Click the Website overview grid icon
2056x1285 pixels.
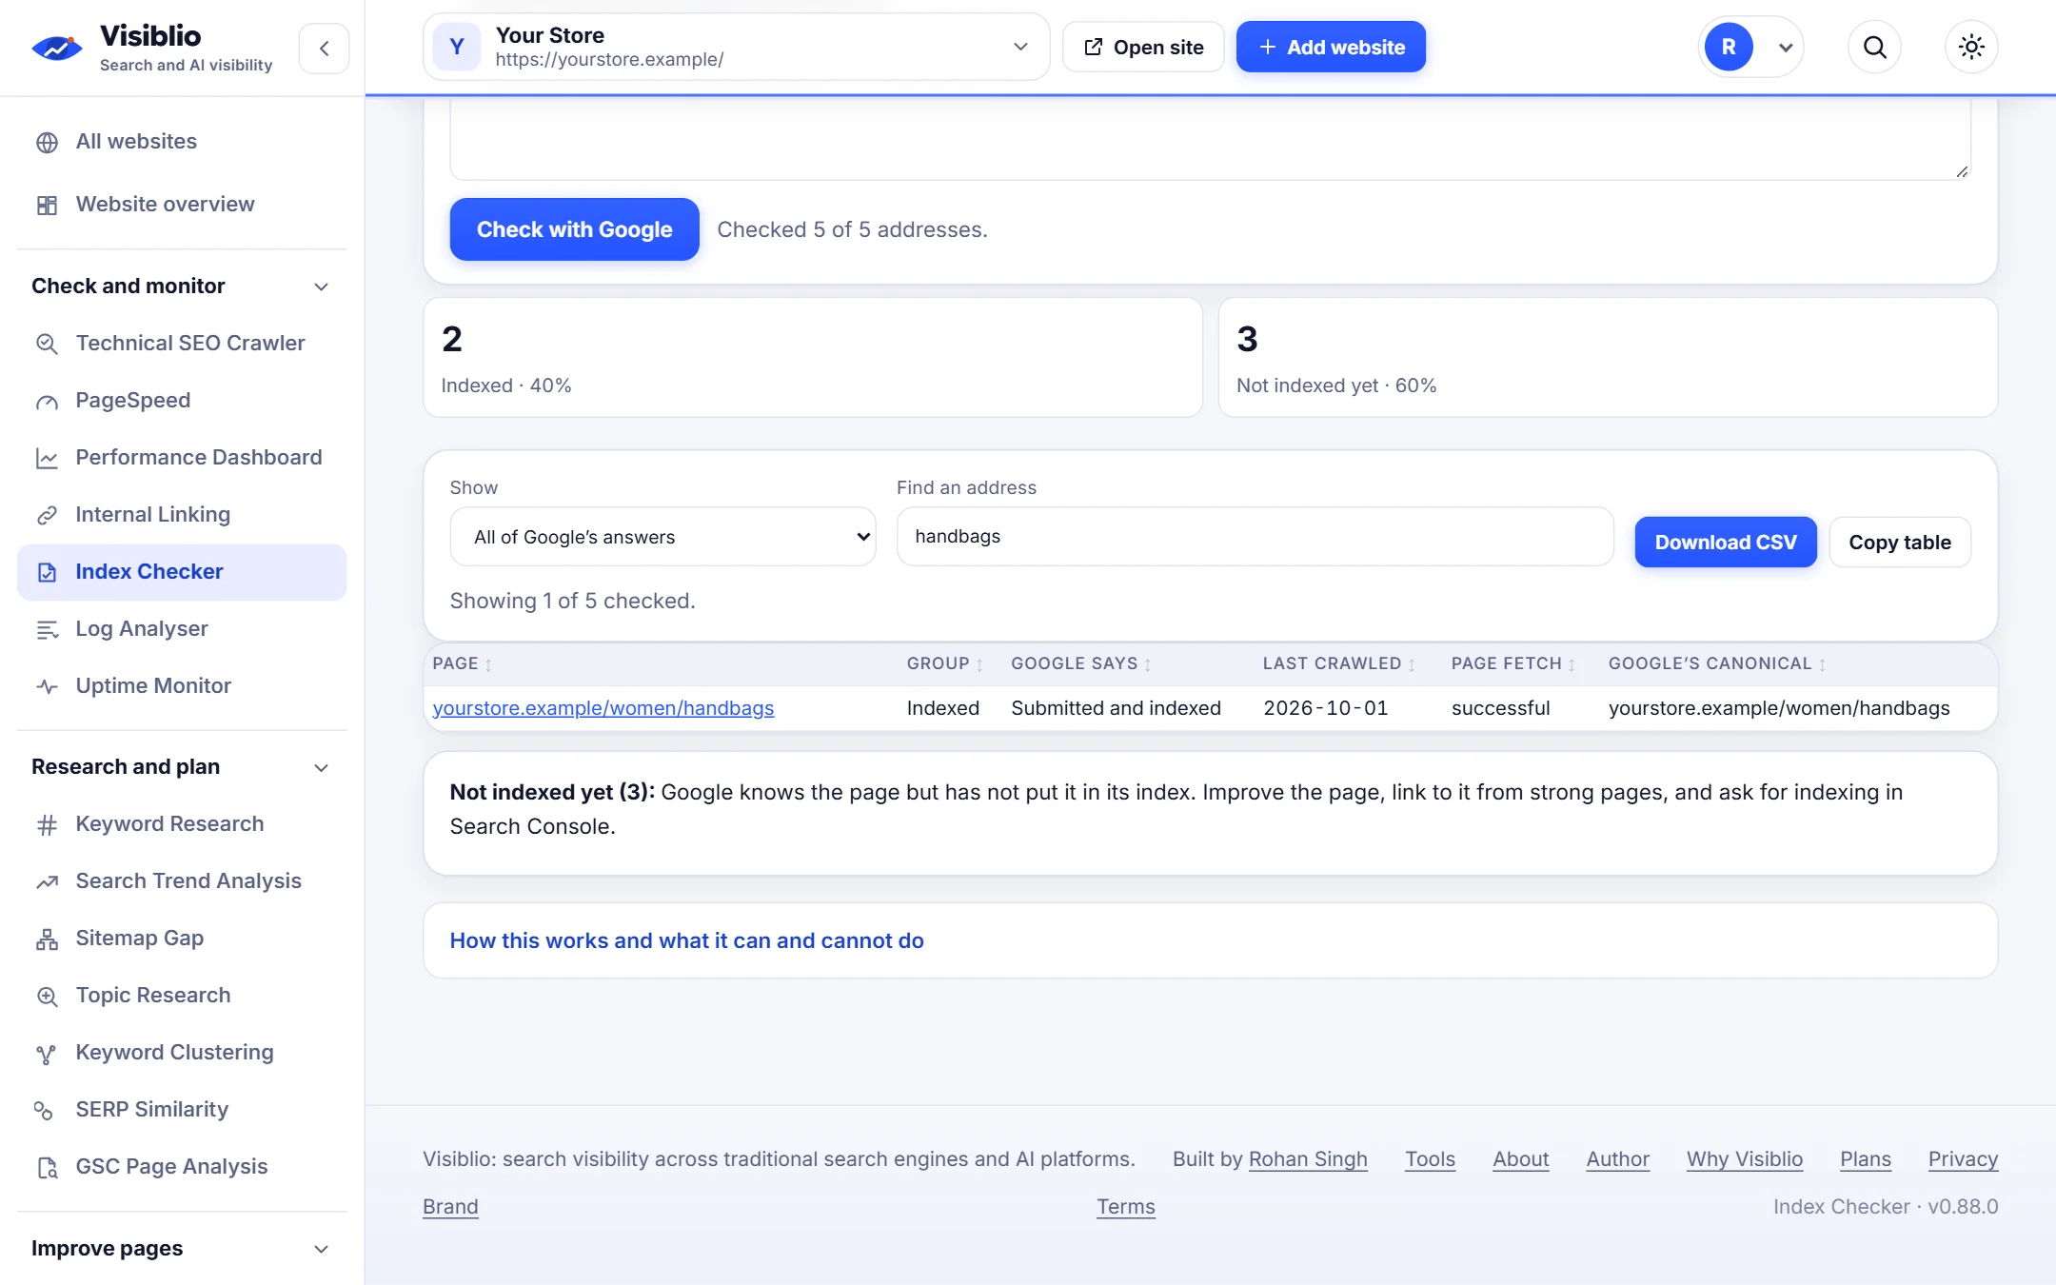coord(47,205)
